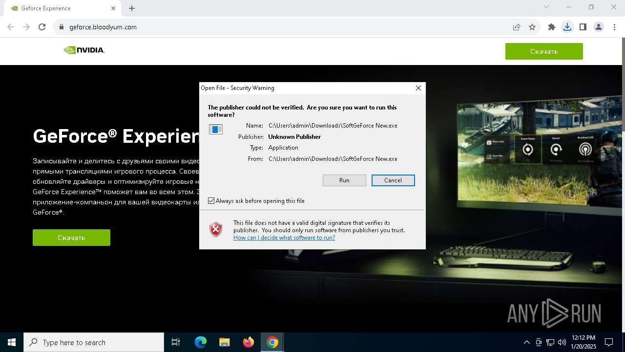Click the application file icon in dialog

pyautogui.click(x=216, y=129)
